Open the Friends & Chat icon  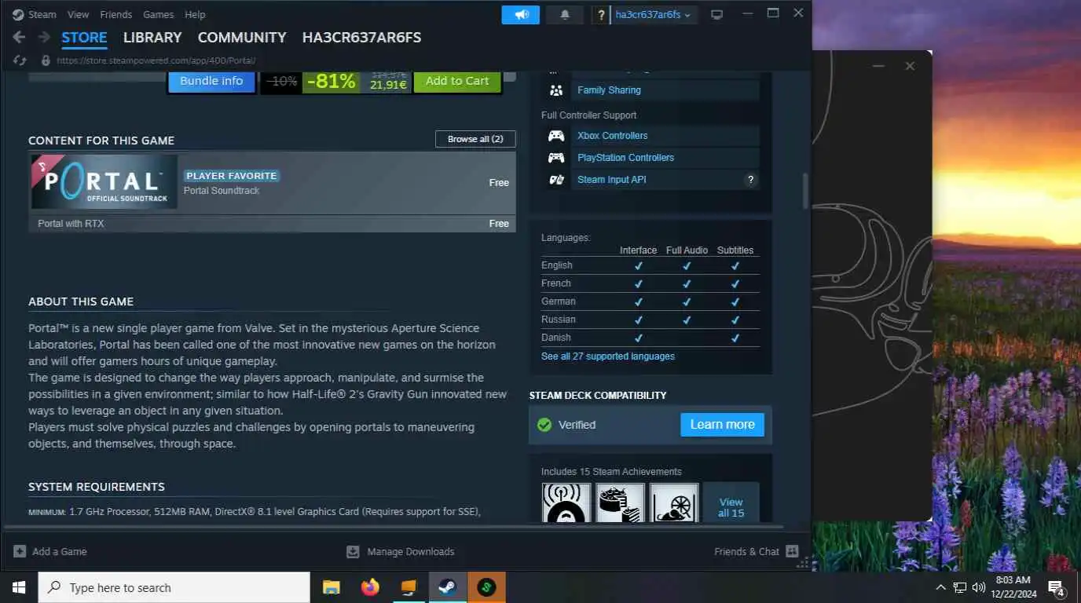point(792,551)
